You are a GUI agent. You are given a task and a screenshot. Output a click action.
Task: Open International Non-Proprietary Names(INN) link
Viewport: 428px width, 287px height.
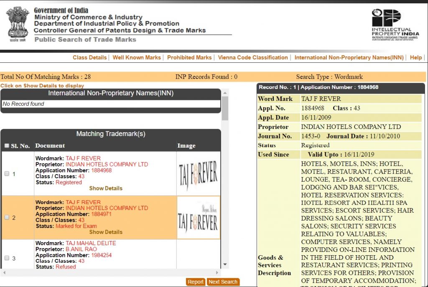pyautogui.click(x=349, y=58)
